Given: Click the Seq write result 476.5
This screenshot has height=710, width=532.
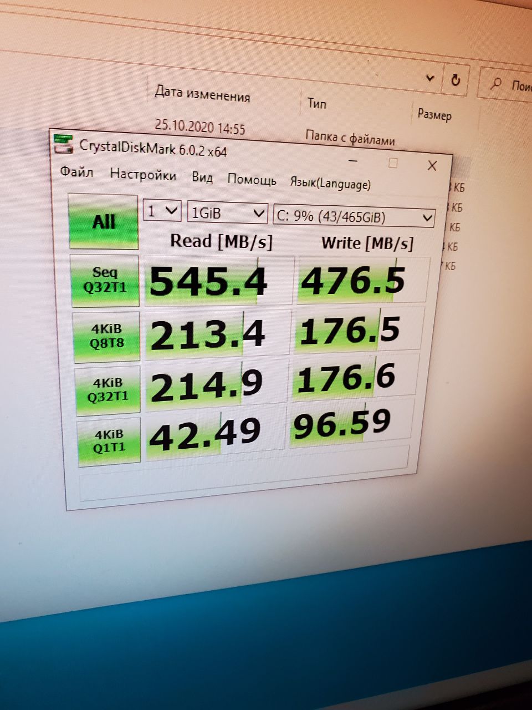Looking at the screenshot, I should coord(363,279).
